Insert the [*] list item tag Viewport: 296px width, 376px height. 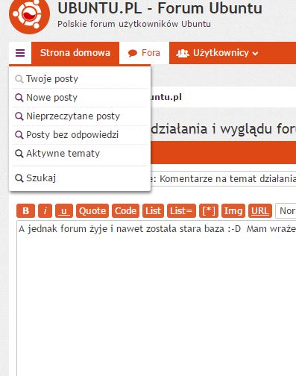tap(209, 211)
